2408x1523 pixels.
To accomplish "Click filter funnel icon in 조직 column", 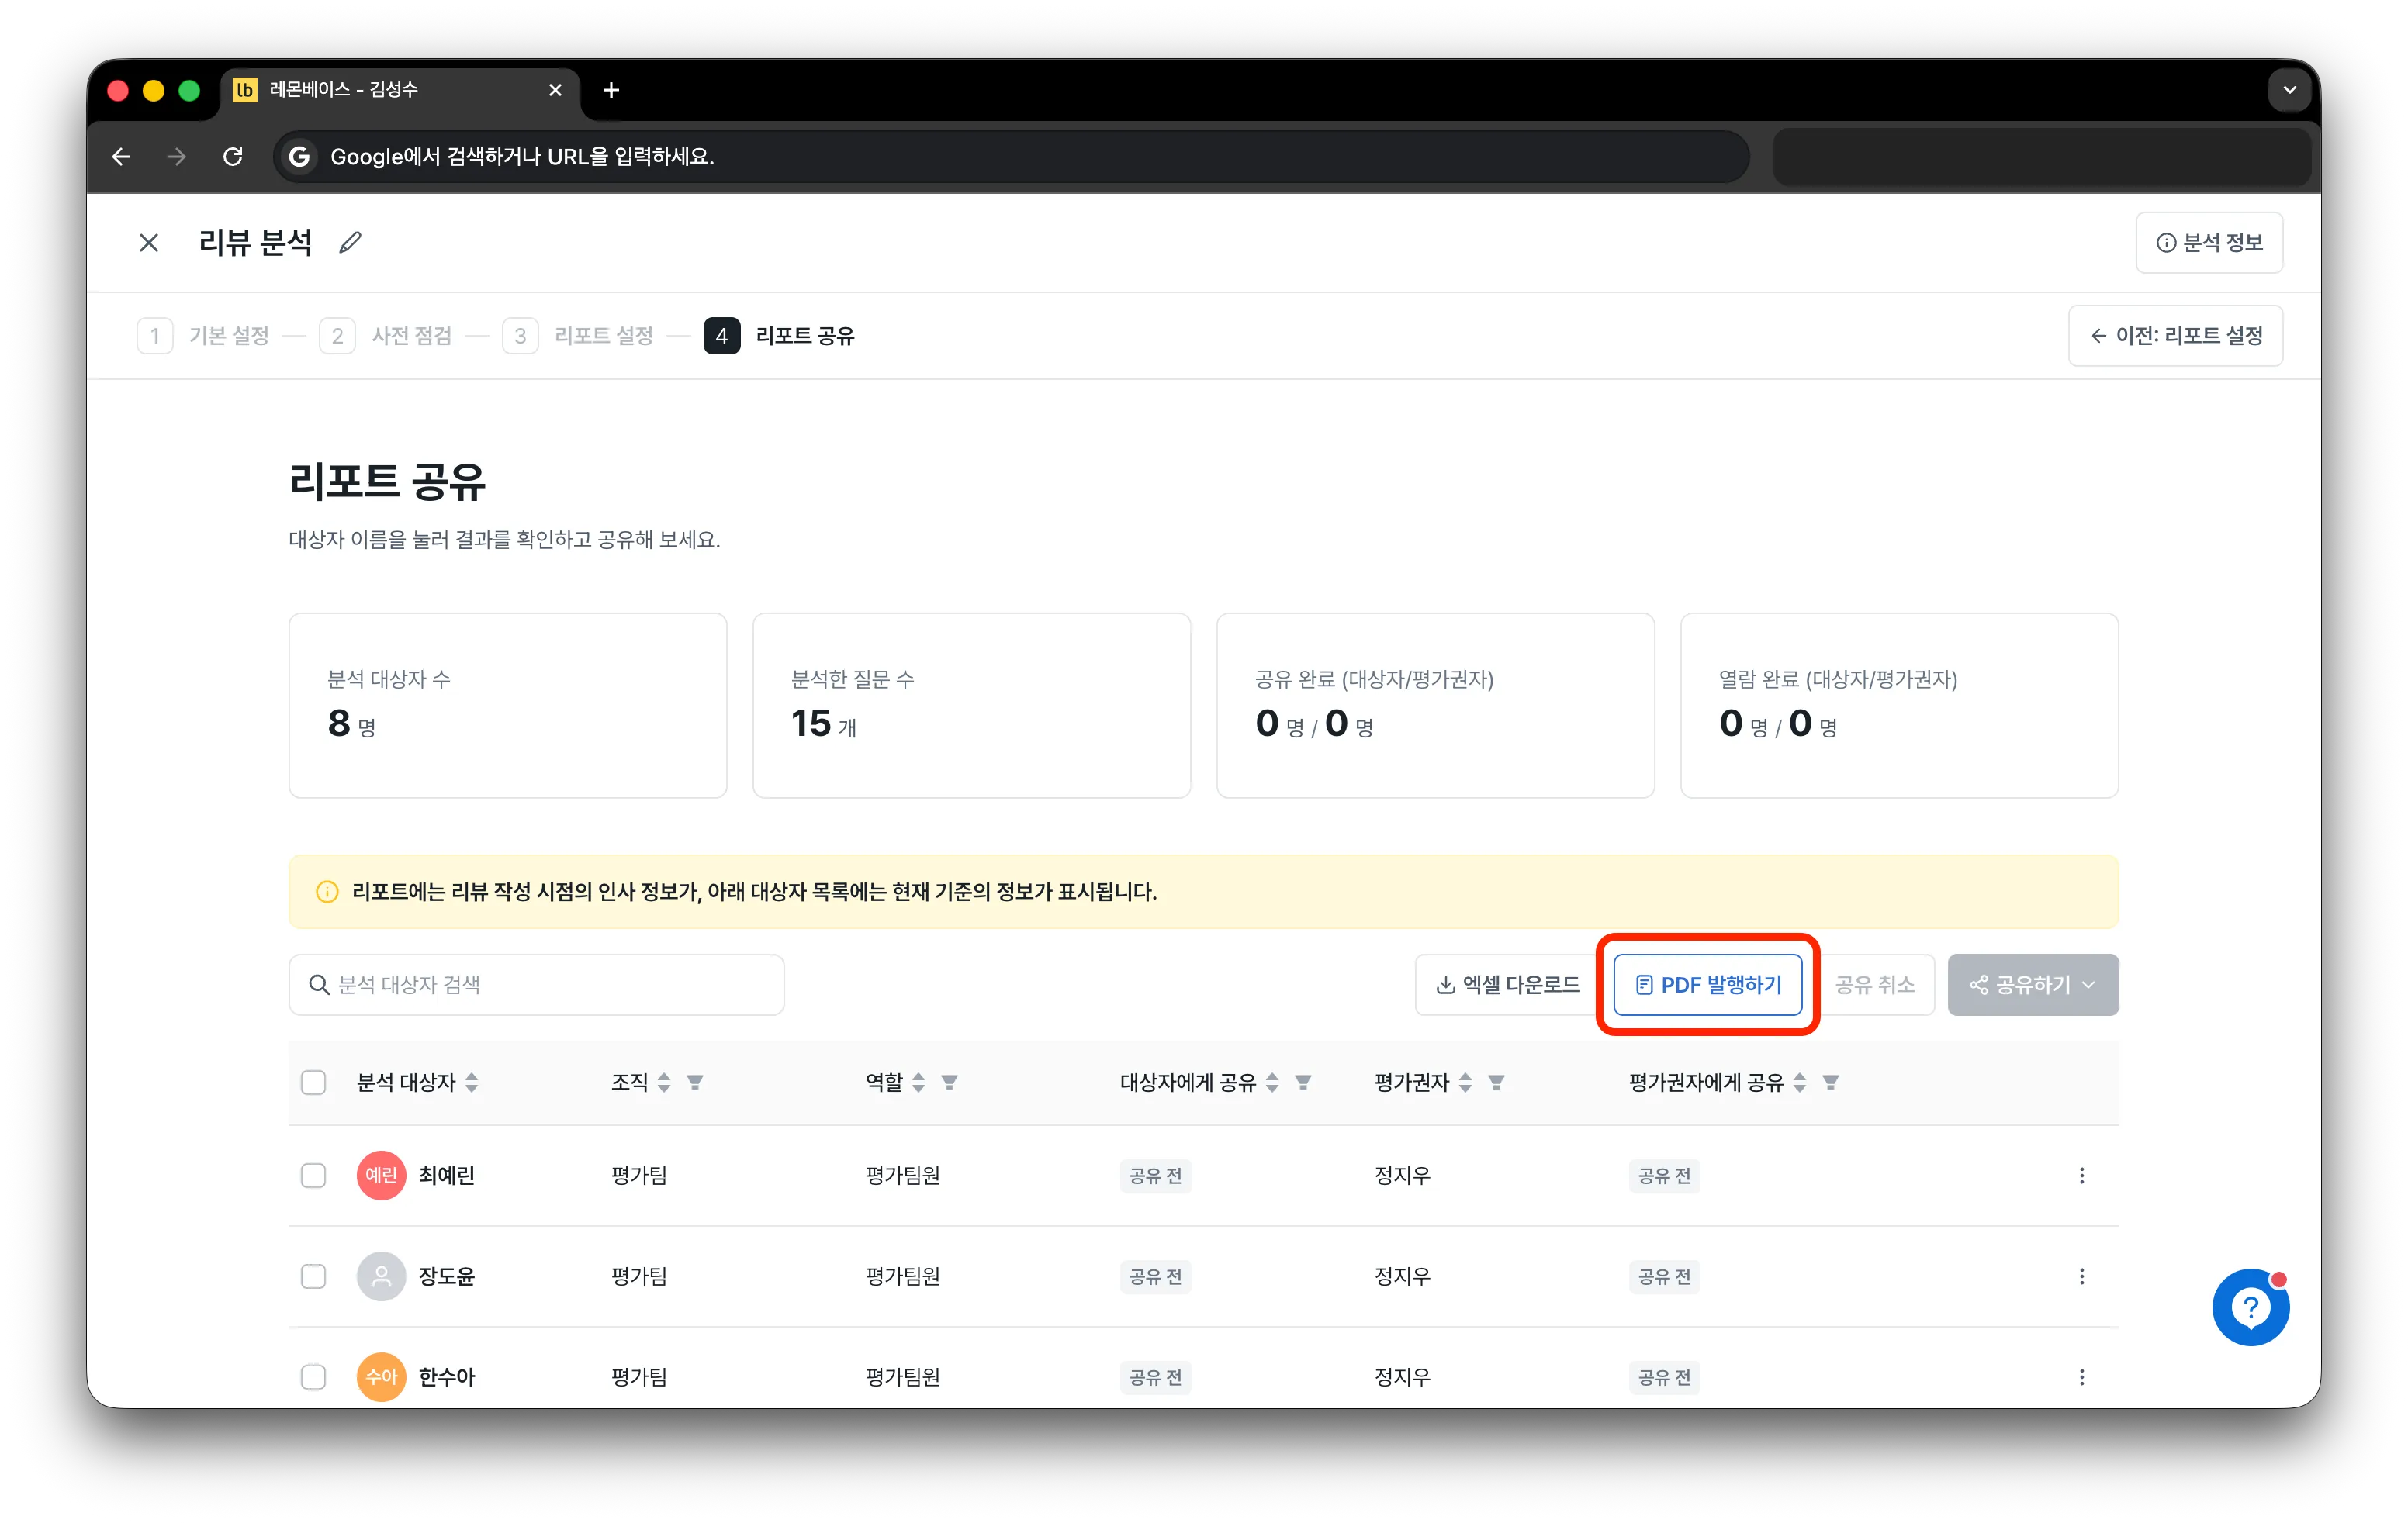I will click(x=695, y=1083).
